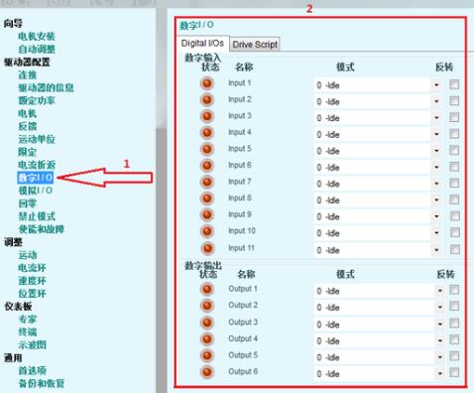The image size is (474, 393).
Task: Click the Input 9 status LED indicator
Action: click(x=207, y=215)
